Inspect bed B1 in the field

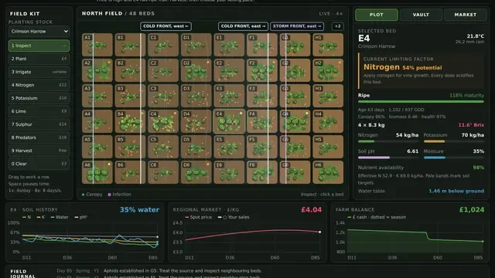click(x=130, y=45)
